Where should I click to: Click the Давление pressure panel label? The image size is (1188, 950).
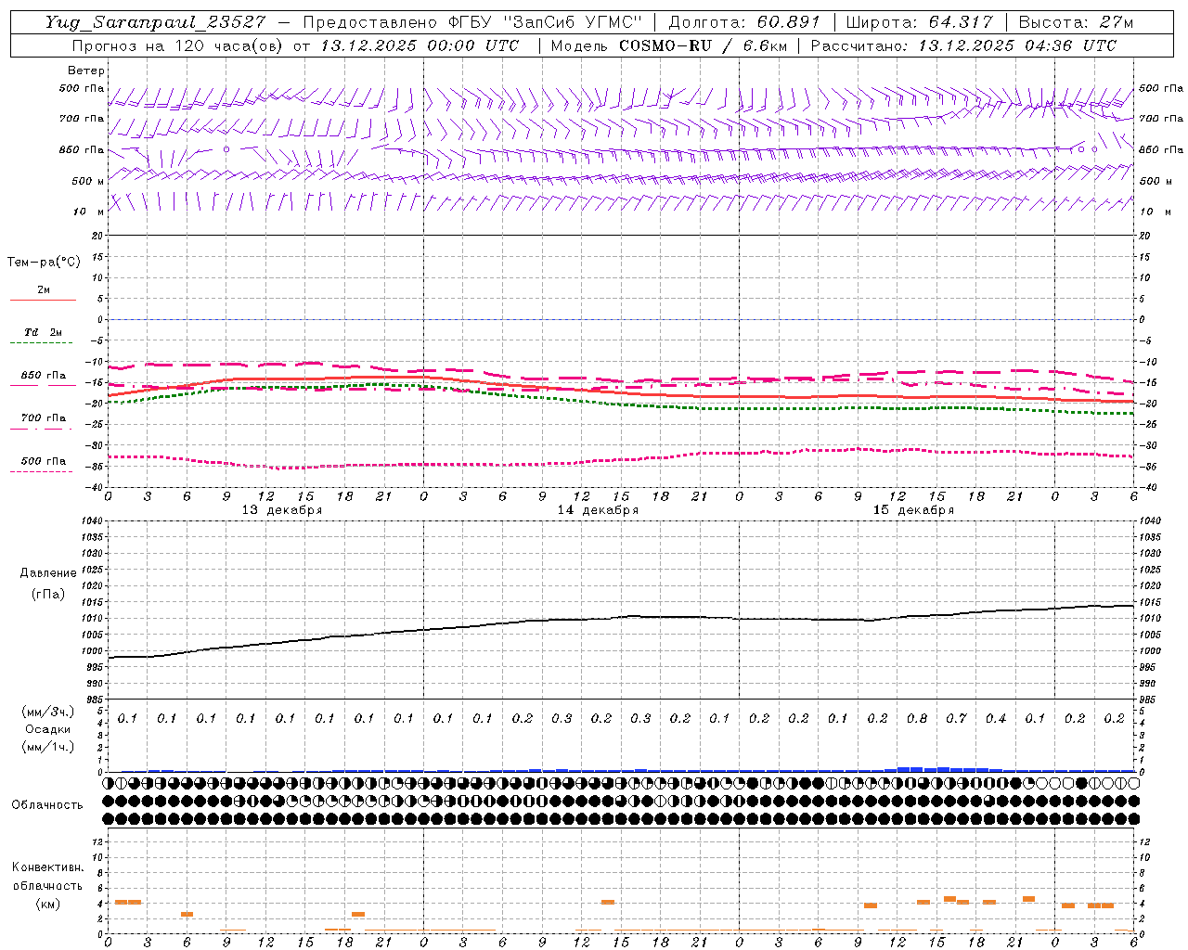tap(48, 573)
